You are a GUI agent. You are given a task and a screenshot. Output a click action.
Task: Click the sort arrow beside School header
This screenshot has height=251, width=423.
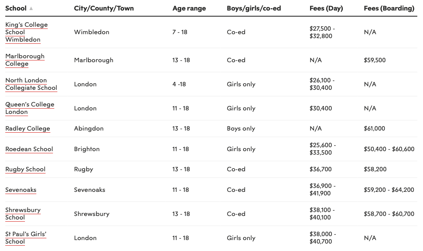[31, 8]
